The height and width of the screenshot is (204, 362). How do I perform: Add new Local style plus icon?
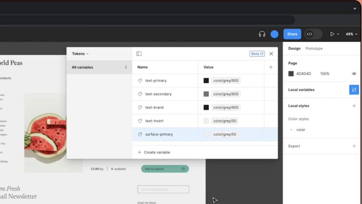(x=354, y=106)
